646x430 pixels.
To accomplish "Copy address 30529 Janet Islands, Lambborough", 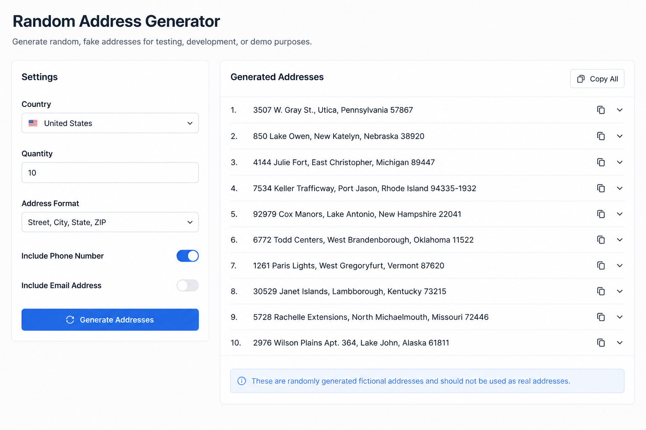I will point(601,291).
